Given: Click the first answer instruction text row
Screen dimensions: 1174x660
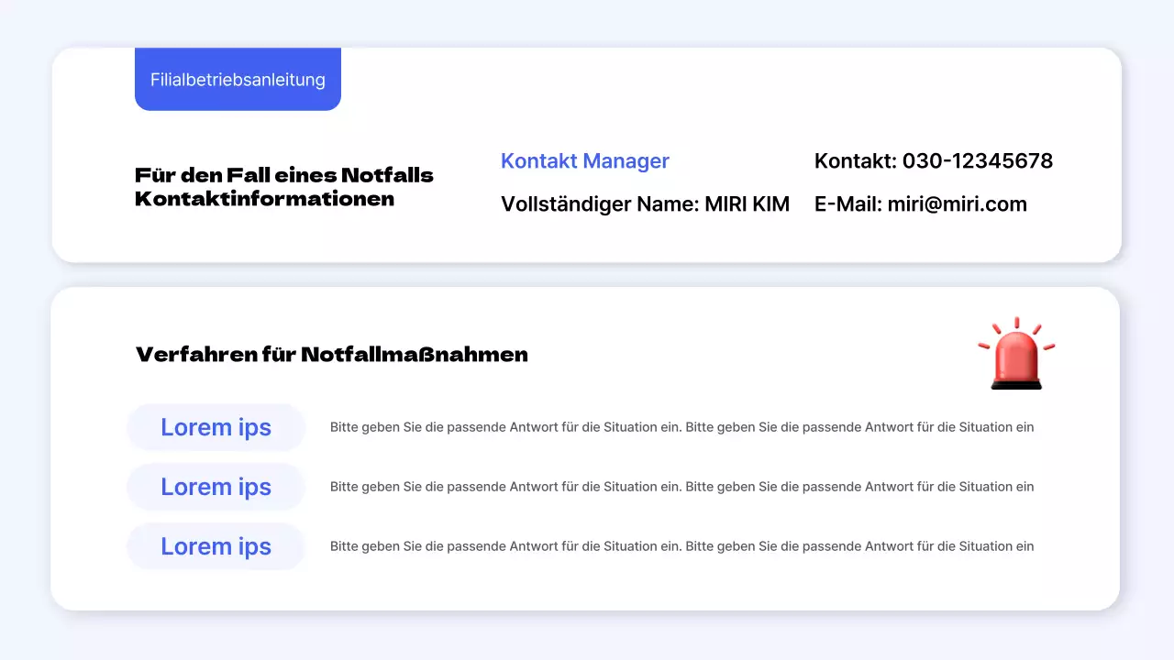Looking at the screenshot, I should tap(682, 426).
